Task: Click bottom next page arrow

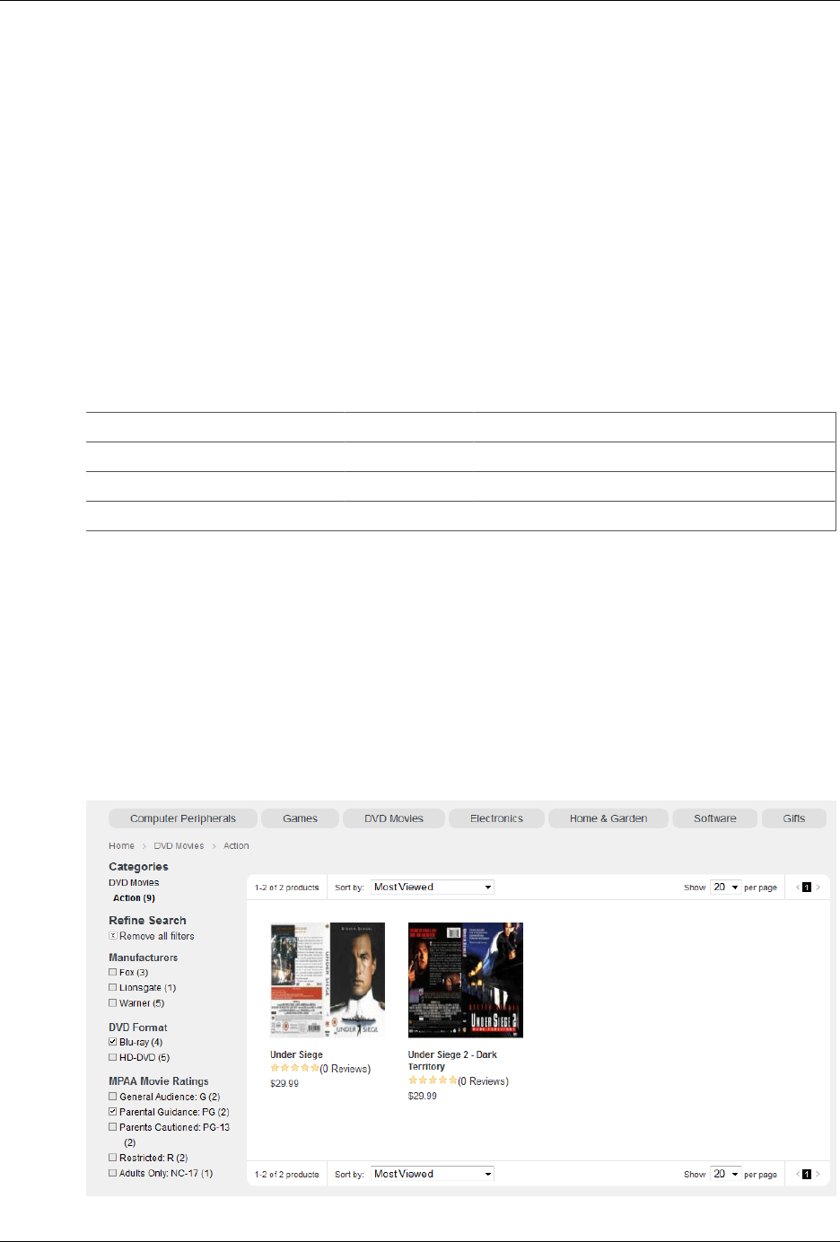Action: (818, 1175)
